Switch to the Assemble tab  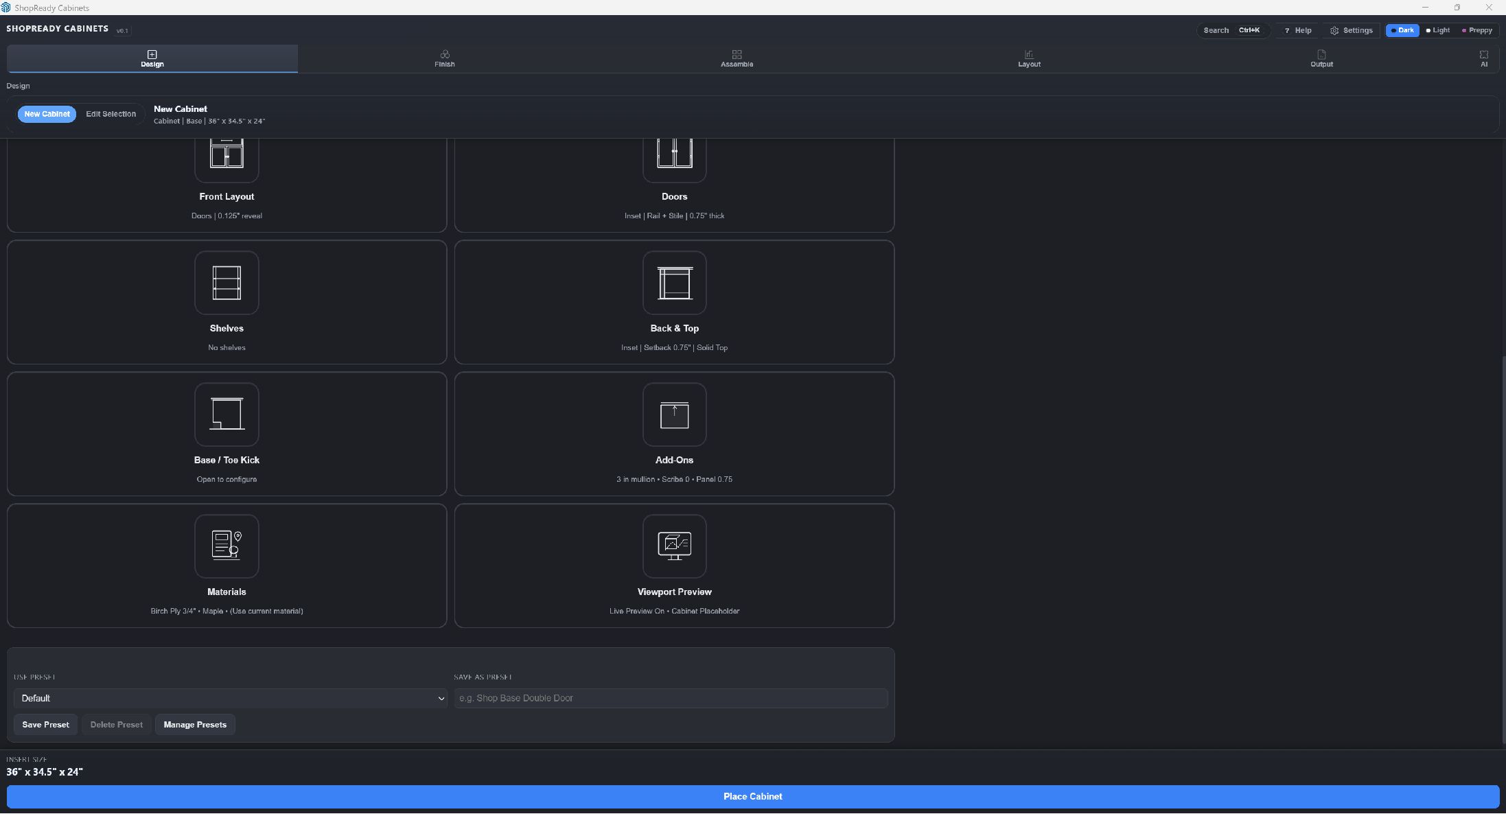(737, 59)
